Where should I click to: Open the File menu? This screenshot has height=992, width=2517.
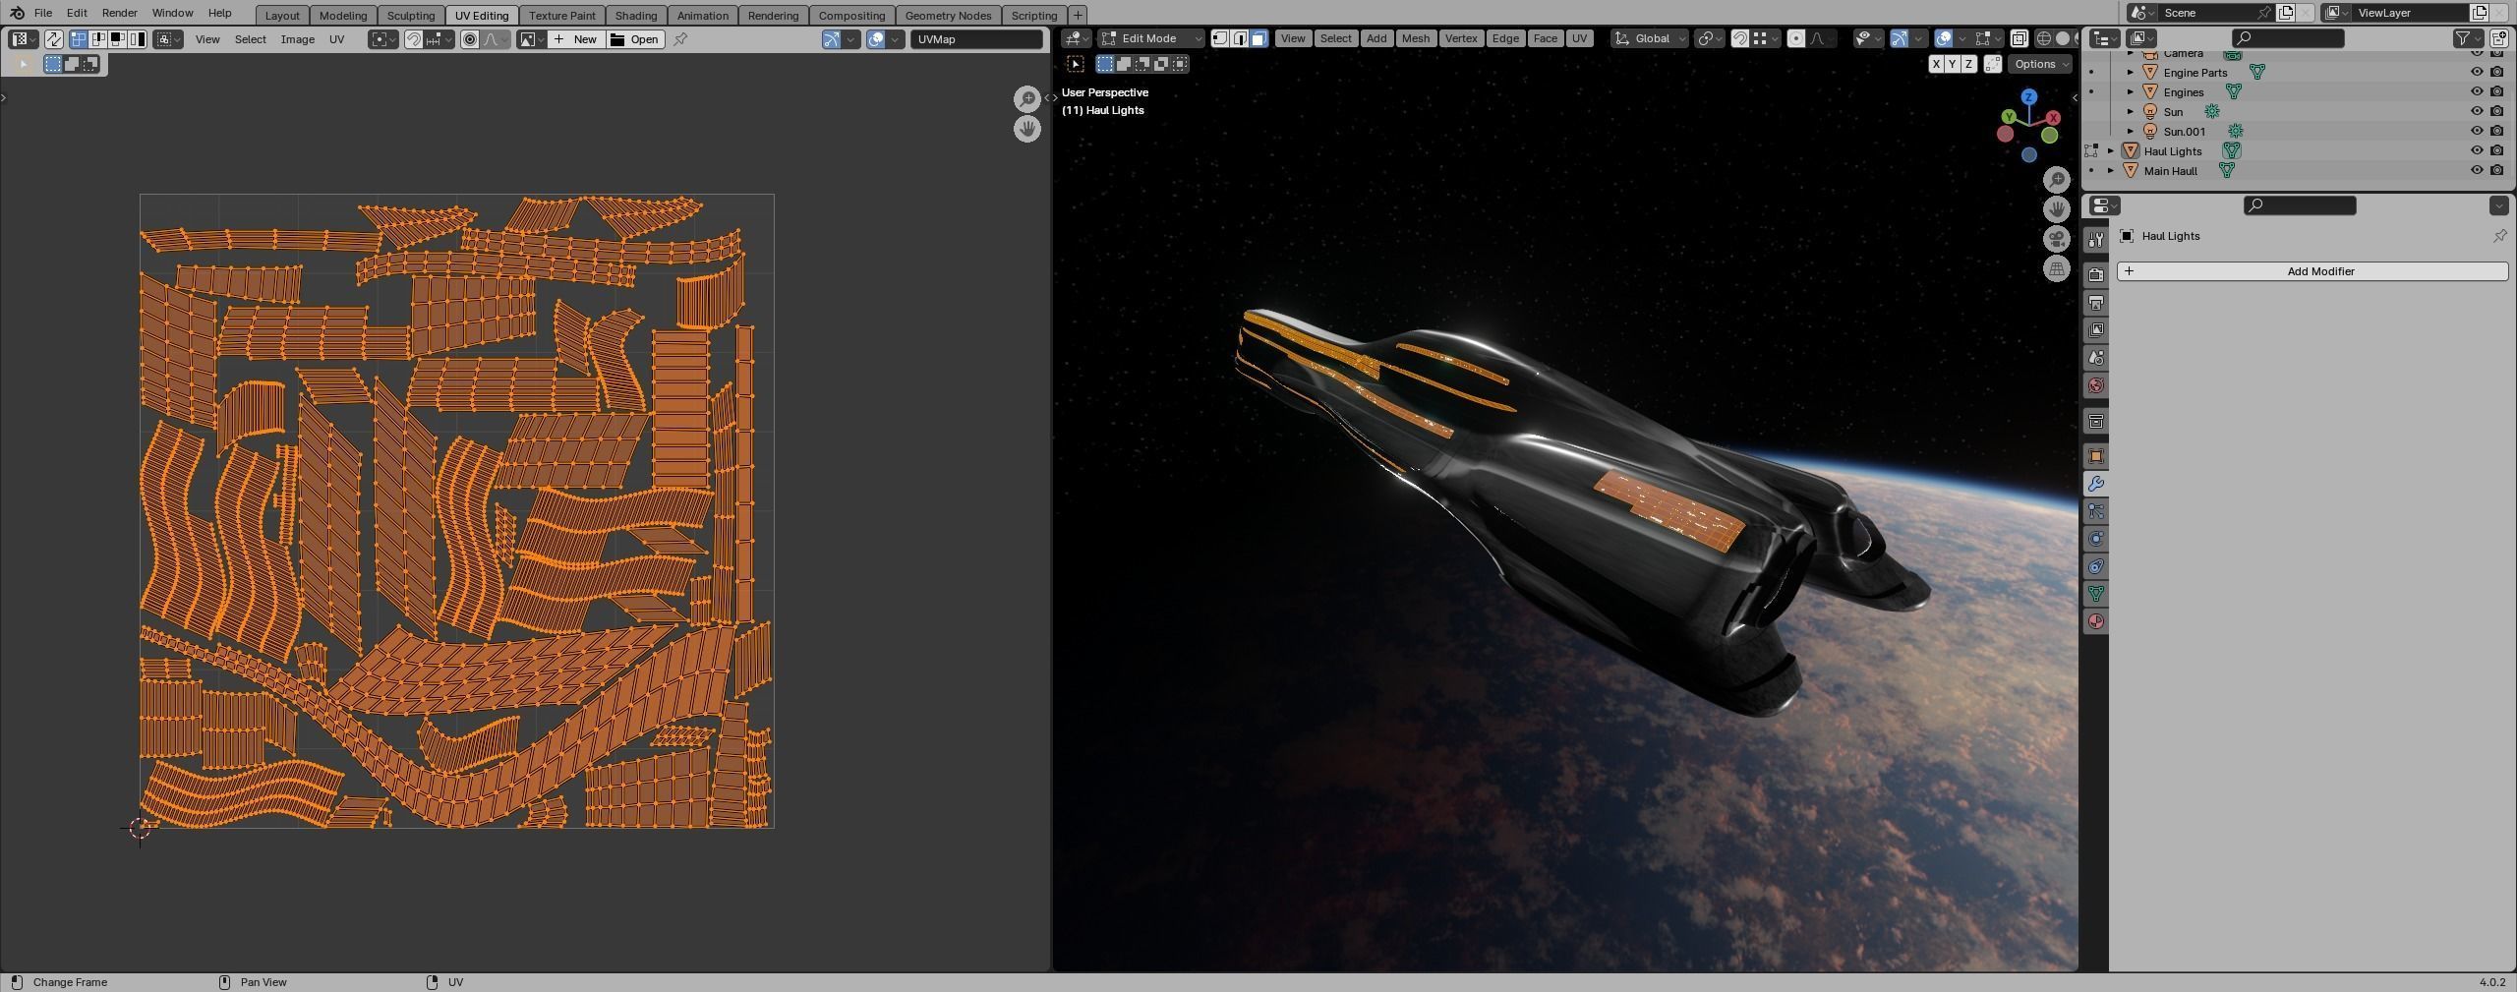pos(43,13)
